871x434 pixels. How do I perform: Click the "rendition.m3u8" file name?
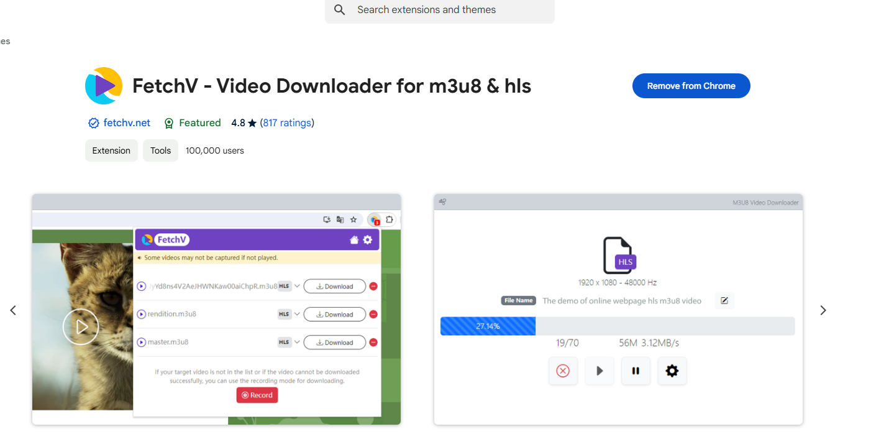[x=172, y=314]
